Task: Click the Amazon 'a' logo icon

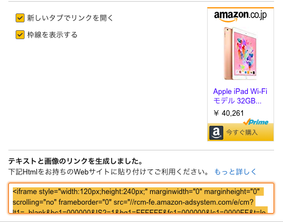Action: pyautogui.click(x=216, y=133)
